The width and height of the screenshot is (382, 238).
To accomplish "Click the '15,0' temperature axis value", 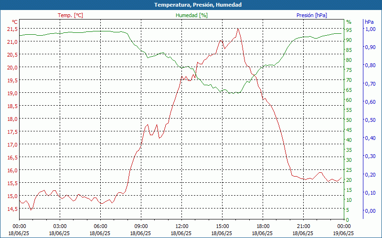I will coord(13,196).
